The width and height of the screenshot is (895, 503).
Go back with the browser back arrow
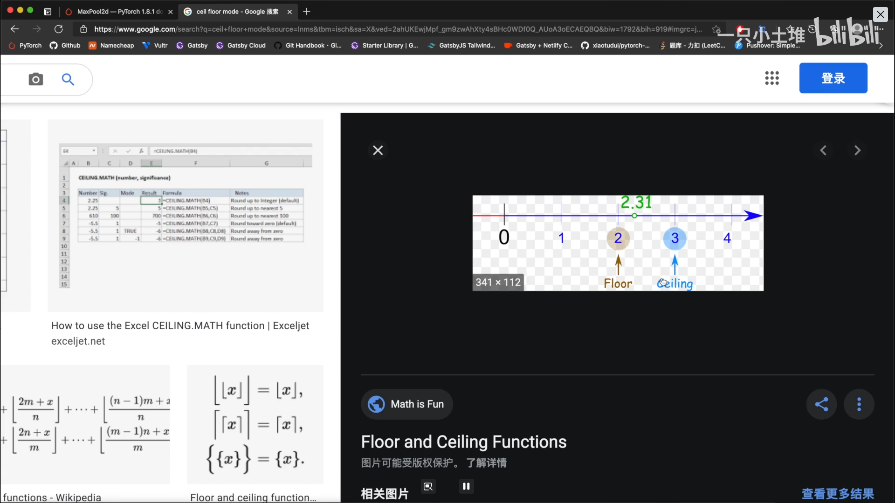coord(14,29)
